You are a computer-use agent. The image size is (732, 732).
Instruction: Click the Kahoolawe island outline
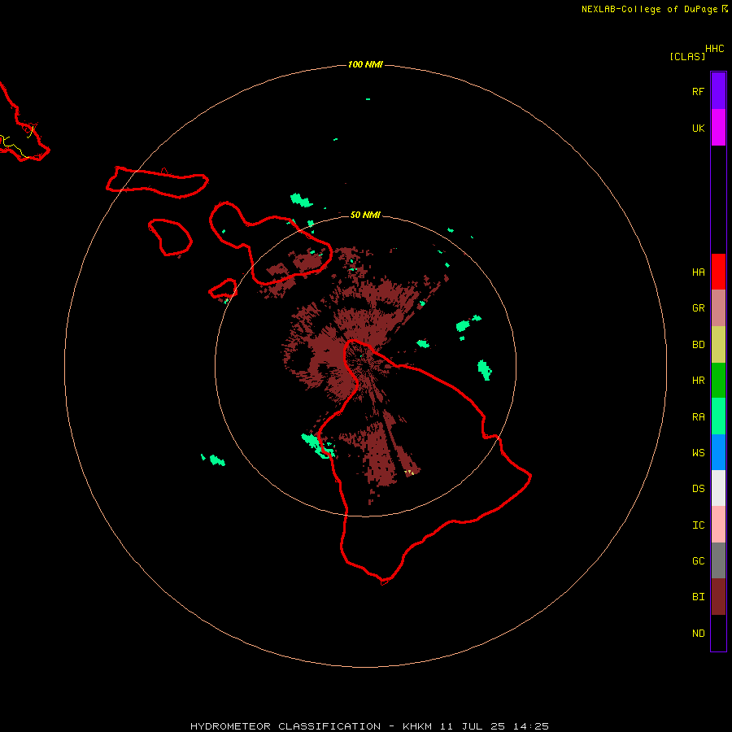[223, 289]
